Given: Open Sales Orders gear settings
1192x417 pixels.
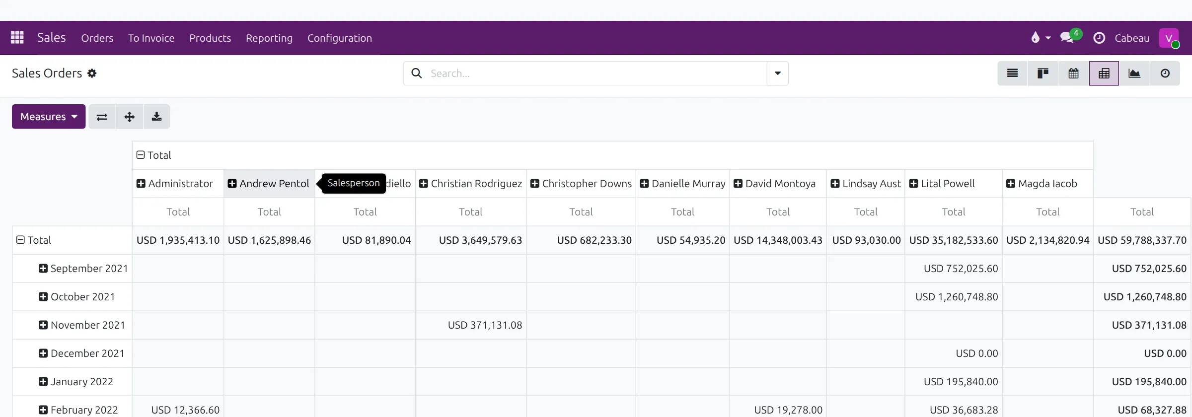Looking at the screenshot, I should point(92,73).
